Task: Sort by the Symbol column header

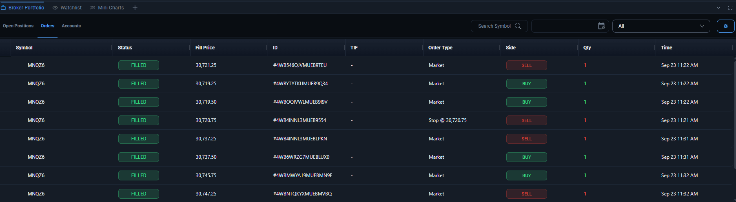Action: [24, 48]
